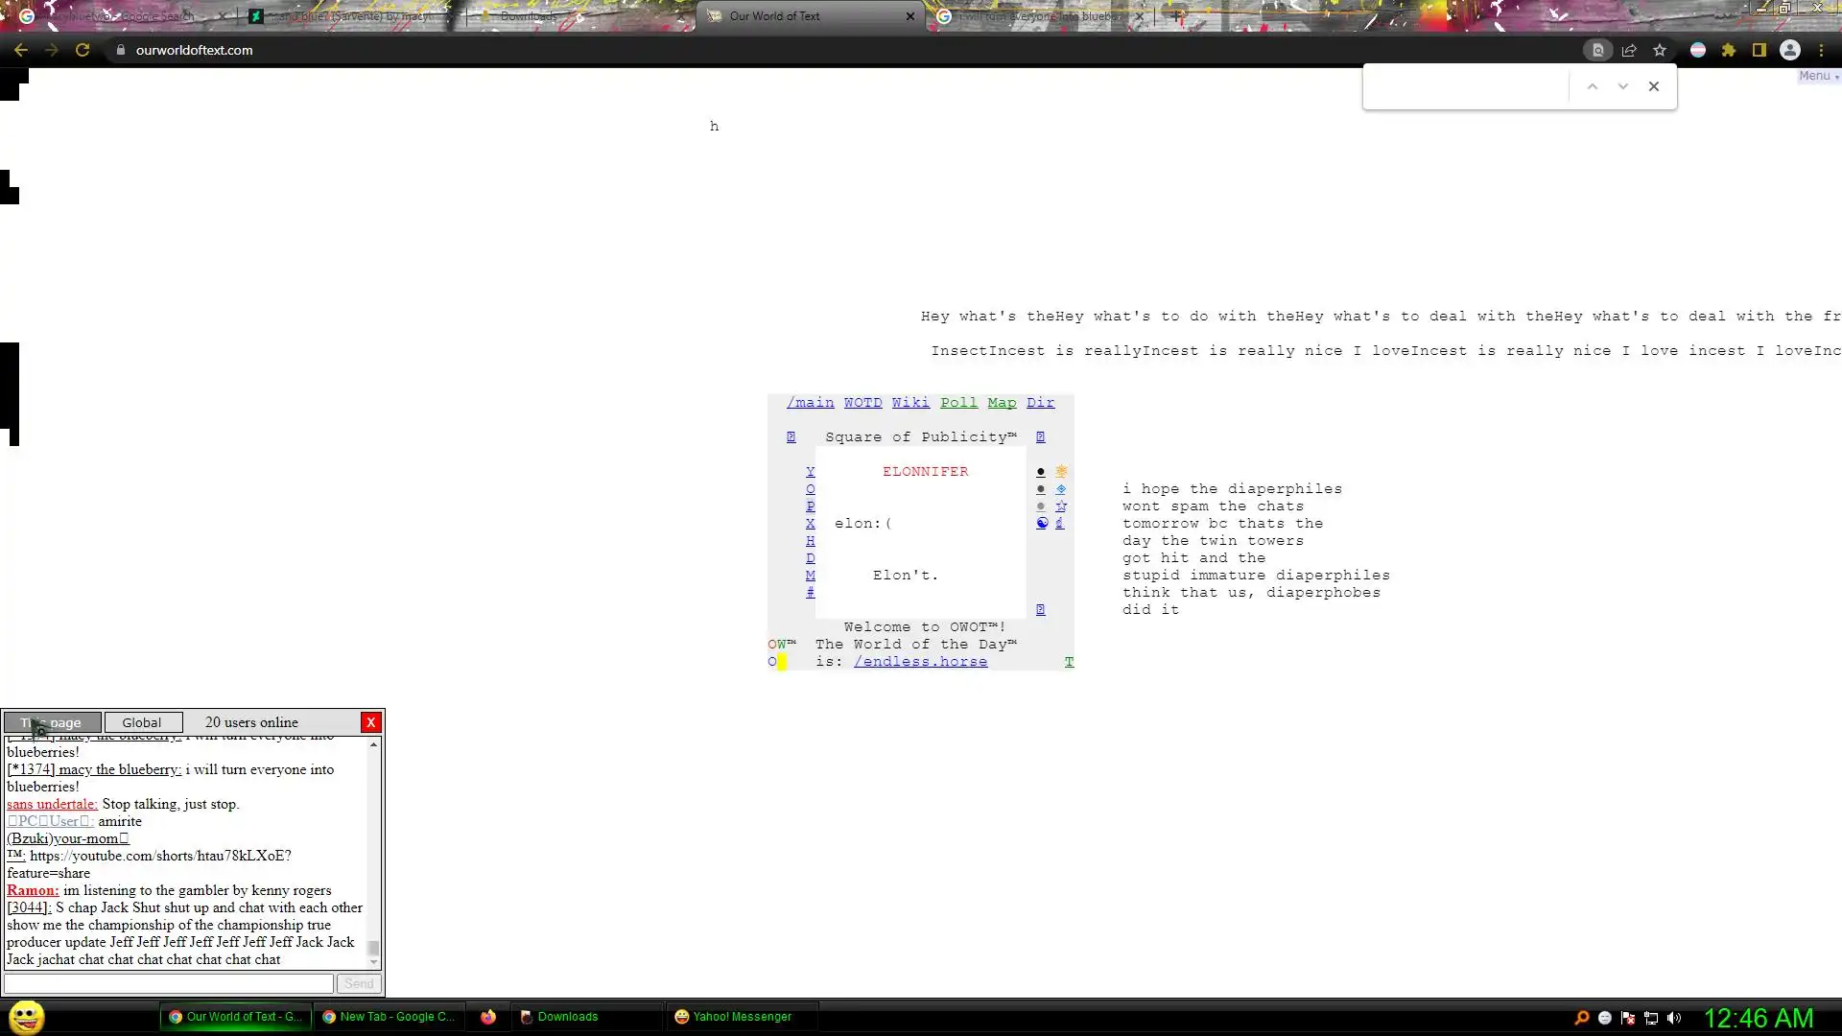The height and width of the screenshot is (1036, 1842).
Task: Click the share page icon
Action: click(x=1629, y=50)
